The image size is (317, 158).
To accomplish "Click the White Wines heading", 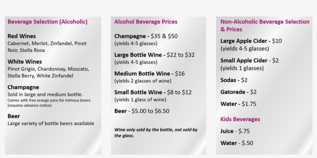I will pyautogui.click(x=25, y=62).
